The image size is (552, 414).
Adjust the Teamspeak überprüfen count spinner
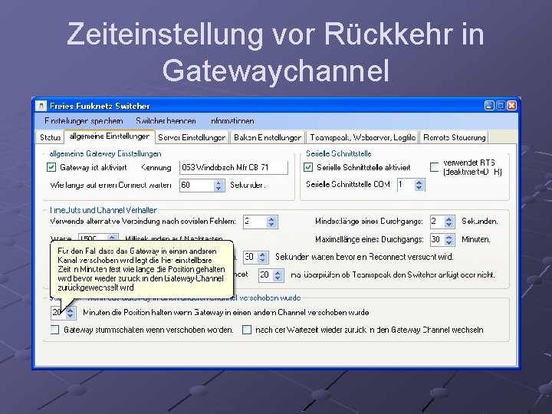point(278,275)
